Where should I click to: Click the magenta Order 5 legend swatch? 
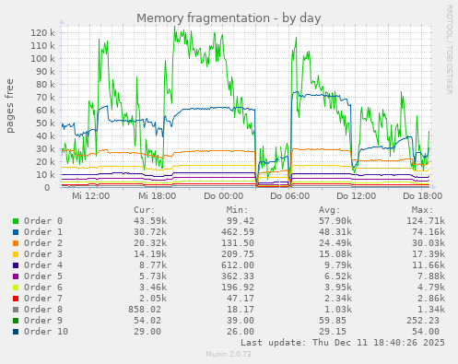(x=16, y=276)
